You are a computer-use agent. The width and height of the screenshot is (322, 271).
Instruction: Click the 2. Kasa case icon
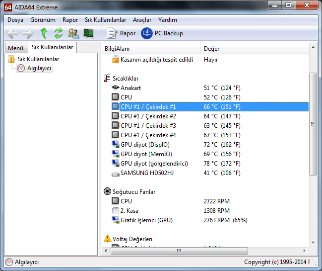click(116, 210)
